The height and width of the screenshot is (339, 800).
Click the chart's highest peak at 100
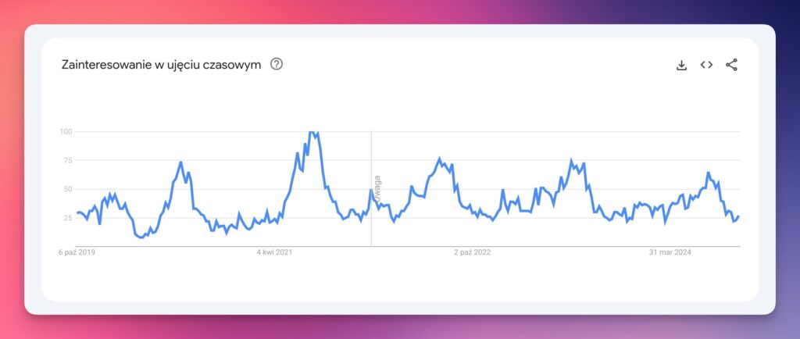click(x=312, y=132)
